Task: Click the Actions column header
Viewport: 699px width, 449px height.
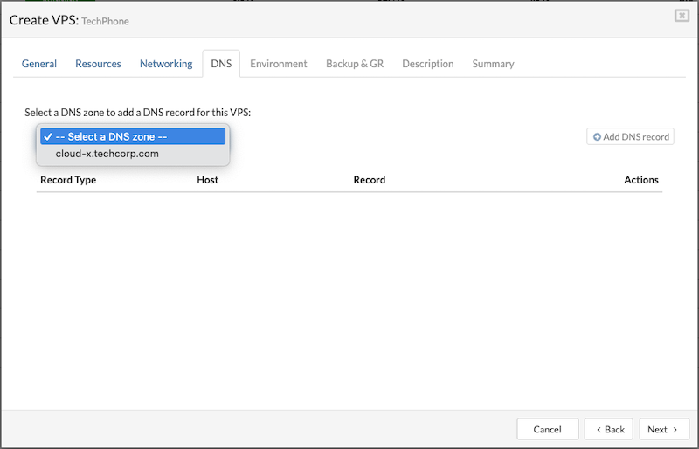Action: pos(640,180)
